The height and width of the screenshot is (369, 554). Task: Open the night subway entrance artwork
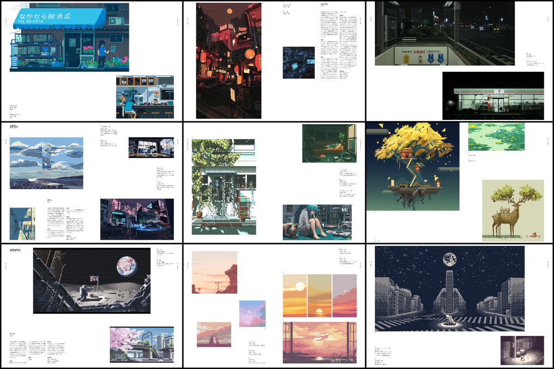[x=445, y=33]
